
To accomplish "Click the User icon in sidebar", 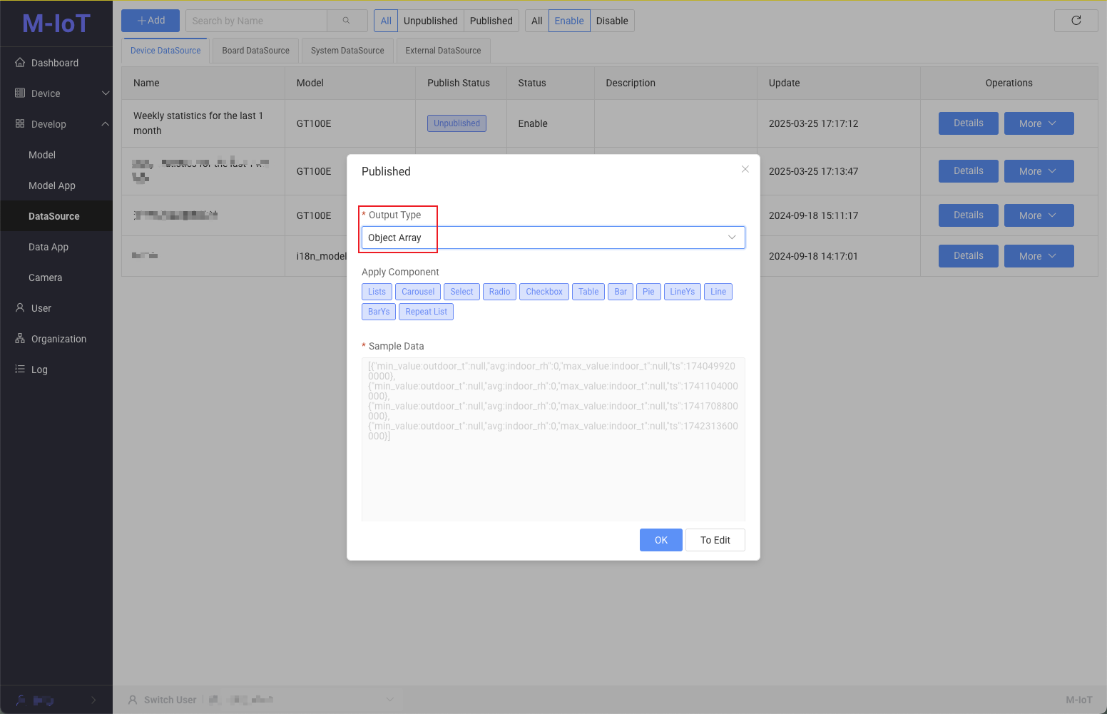I will coord(20,308).
